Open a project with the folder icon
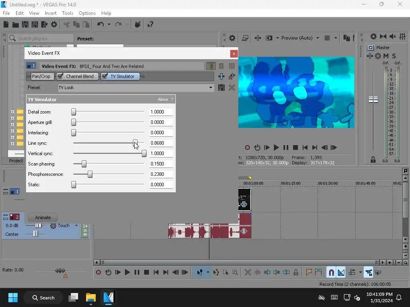The height and width of the screenshot is (307, 410). point(16,24)
